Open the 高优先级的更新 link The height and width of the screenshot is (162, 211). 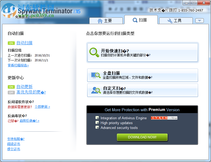[x=31, y=92]
